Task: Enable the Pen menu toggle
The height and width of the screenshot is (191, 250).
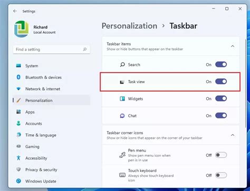Action: pos(221,155)
